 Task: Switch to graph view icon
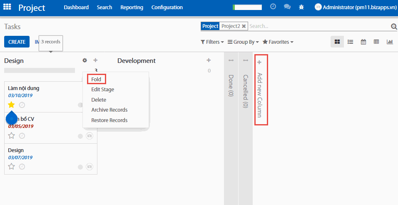click(x=390, y=42)
